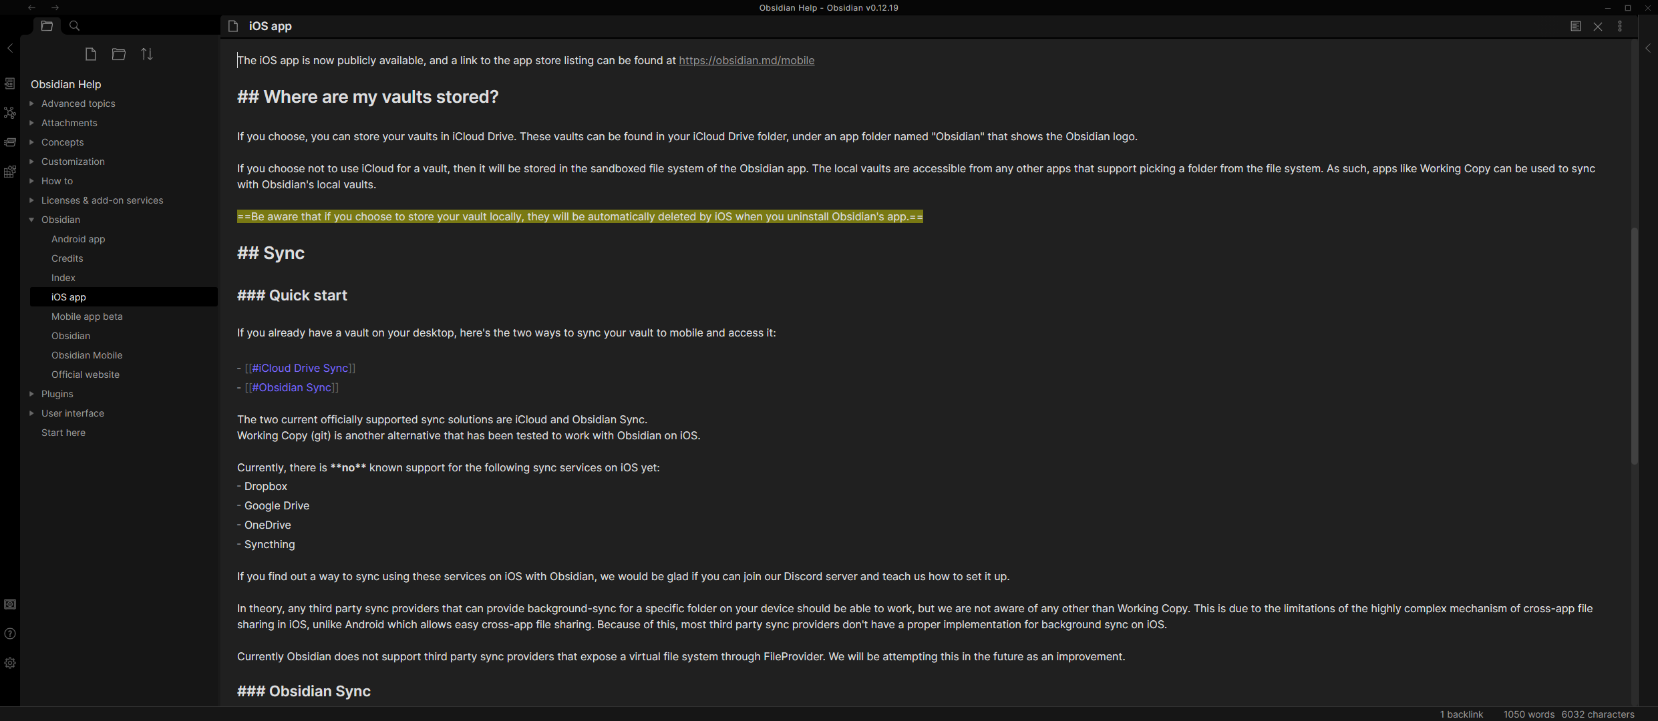Screen dimensions: 1658x721
Task: Open the search pane magnifier icon
Action: point(75,26)
